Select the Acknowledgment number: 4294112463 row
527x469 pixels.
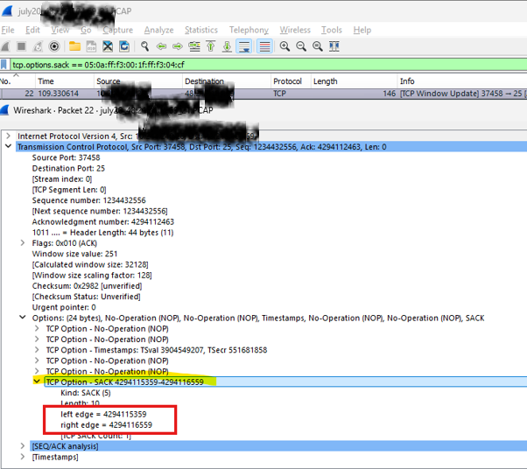102,222
